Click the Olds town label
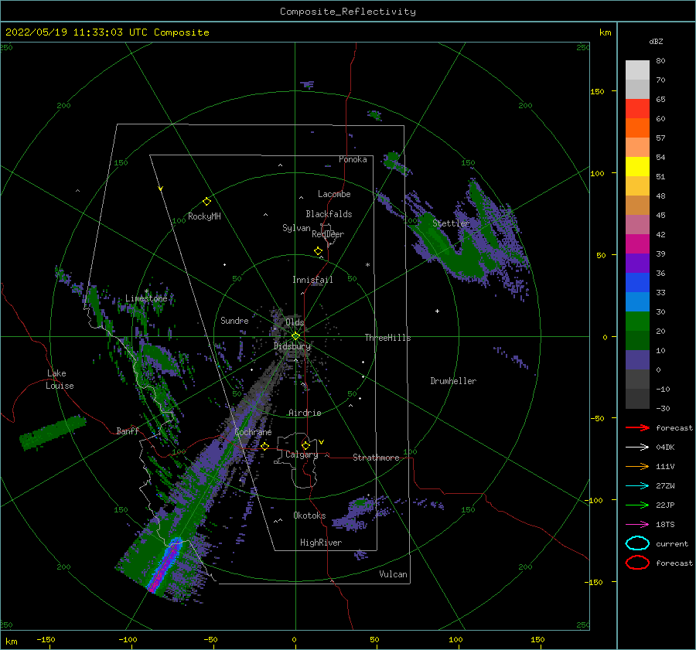The image size is (696, 650). 295,322
